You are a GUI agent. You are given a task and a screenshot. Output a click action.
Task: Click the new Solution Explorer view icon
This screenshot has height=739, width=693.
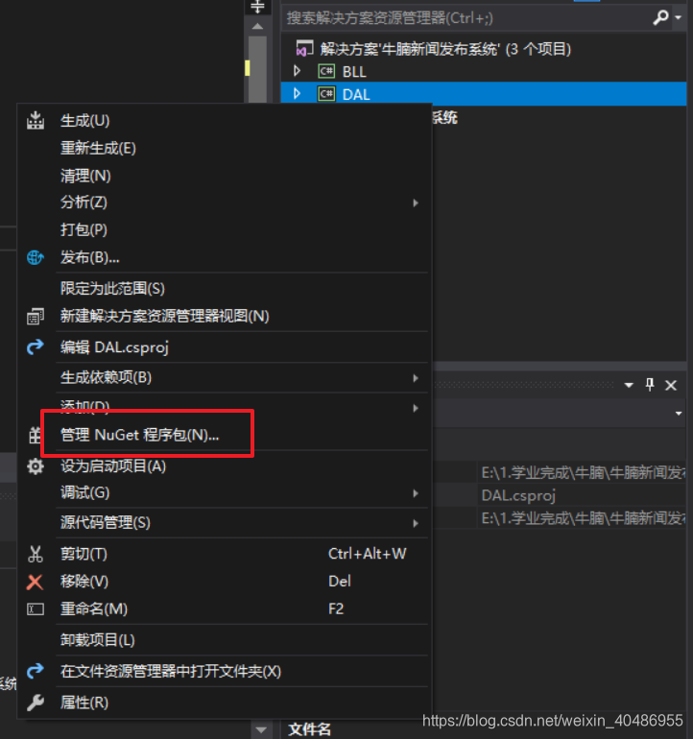pyautogui.click(x=36, y=317)
